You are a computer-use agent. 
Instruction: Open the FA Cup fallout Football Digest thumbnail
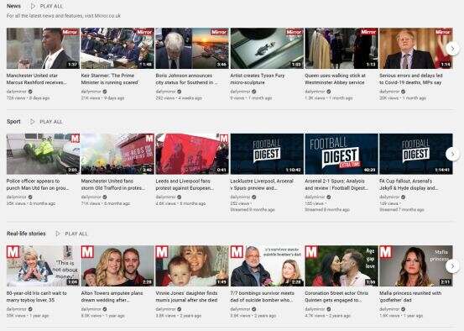coord(416,154)
